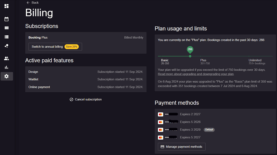Image resolution: width=277 pixels, height=155 pixels.
Task: Select the card expiring 5 2027
Action: click(x=179, y=137)
